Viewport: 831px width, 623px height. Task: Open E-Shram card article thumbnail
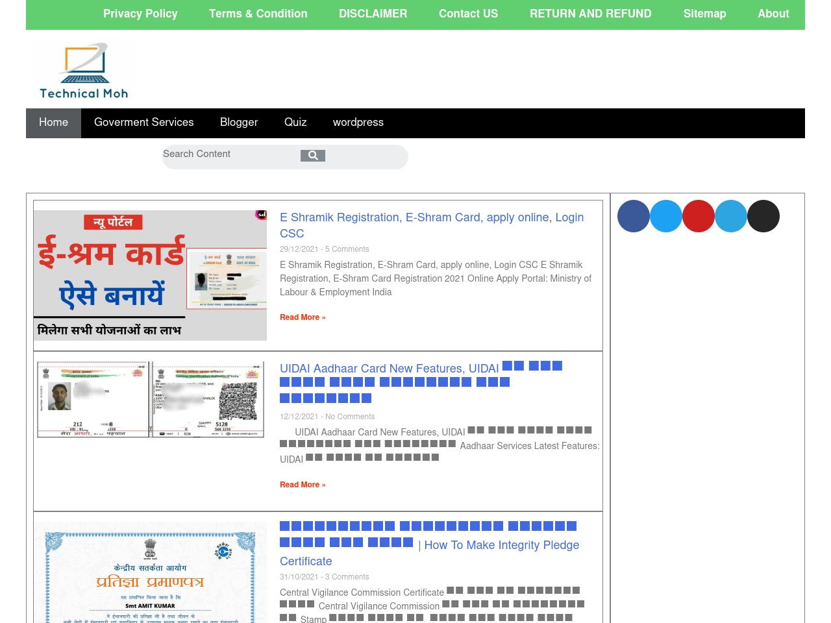click(150, 275)
